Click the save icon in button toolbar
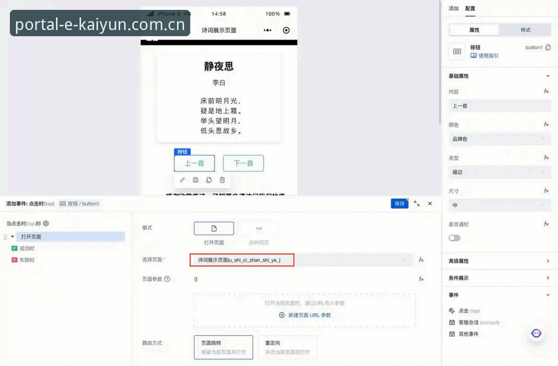The image size is (558, 366). point(195,180)
